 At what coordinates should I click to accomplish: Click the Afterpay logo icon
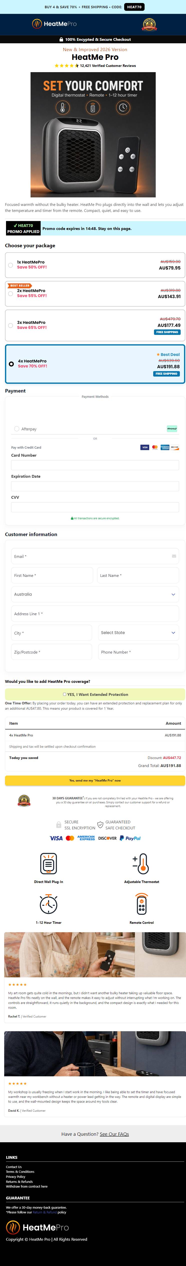click(172, 429)
